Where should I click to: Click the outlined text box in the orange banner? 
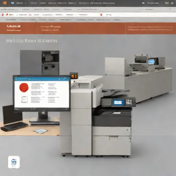point(150,28)
